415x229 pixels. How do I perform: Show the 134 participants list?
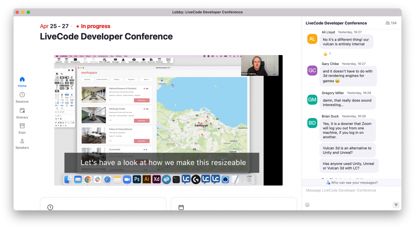(391, 23)
